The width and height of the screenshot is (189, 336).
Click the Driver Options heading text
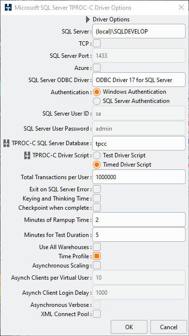111,19
